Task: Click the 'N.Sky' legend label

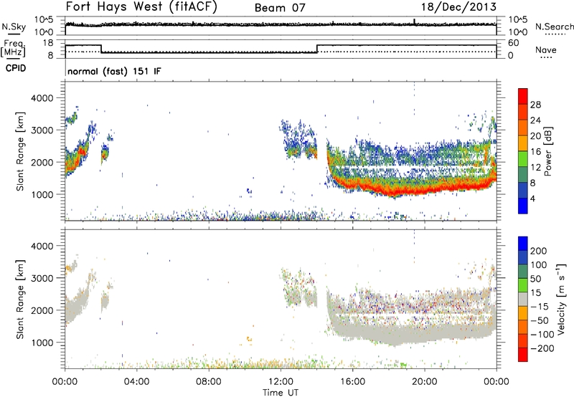Action: pos(14,27)
